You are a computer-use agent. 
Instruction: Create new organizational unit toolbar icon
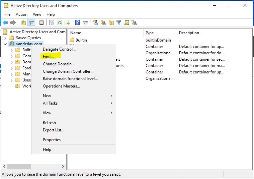click(x=111, y=22)
